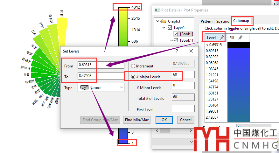
Task: Click the teal fill swatch at level 2.12057
Action: [238, 117]
